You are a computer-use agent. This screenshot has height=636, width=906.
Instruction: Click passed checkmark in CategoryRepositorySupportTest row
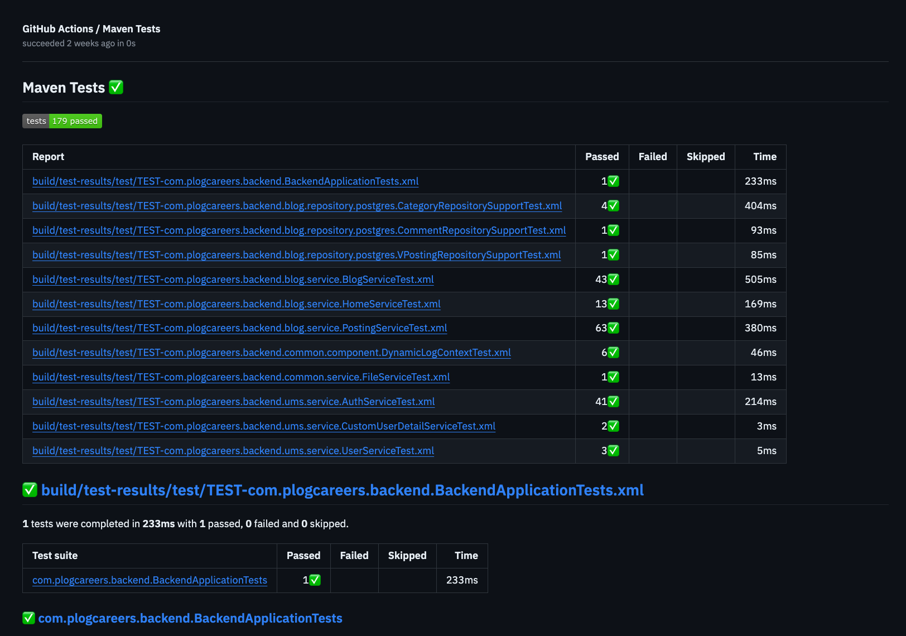(613, 206)
